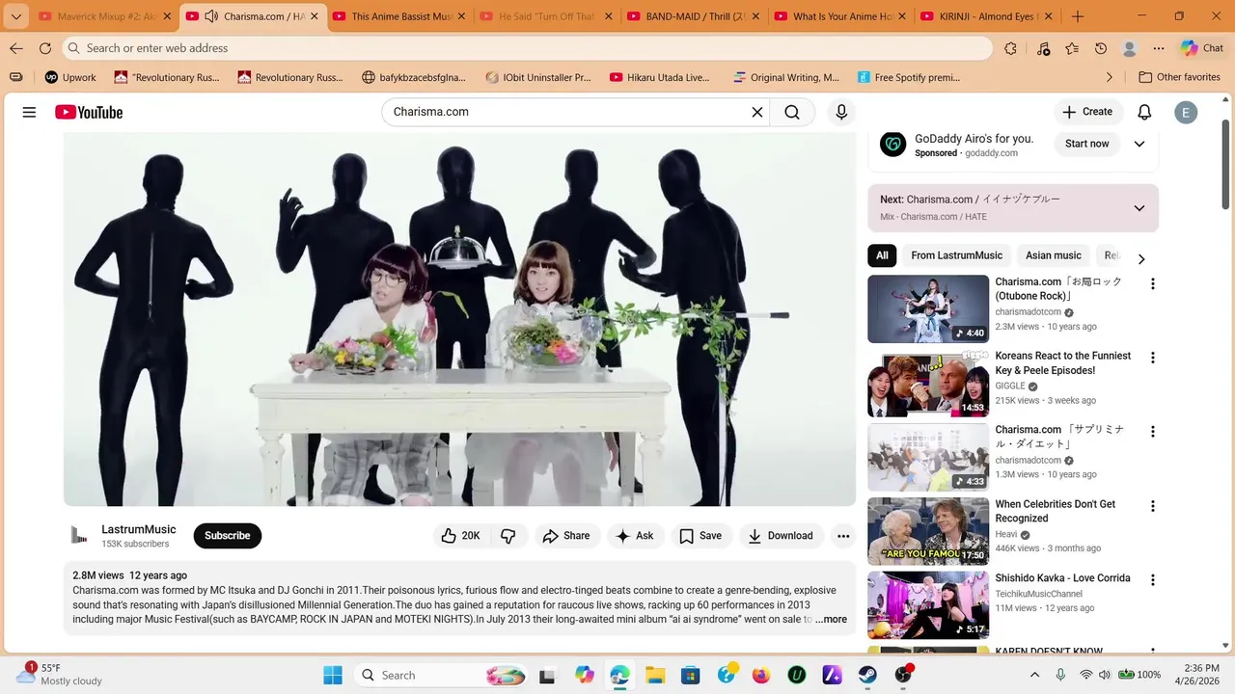Open browser history clock icon

coord(1101,48)
